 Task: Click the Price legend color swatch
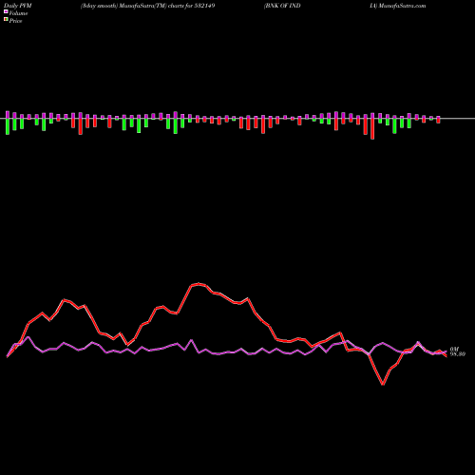click(6, 20)
